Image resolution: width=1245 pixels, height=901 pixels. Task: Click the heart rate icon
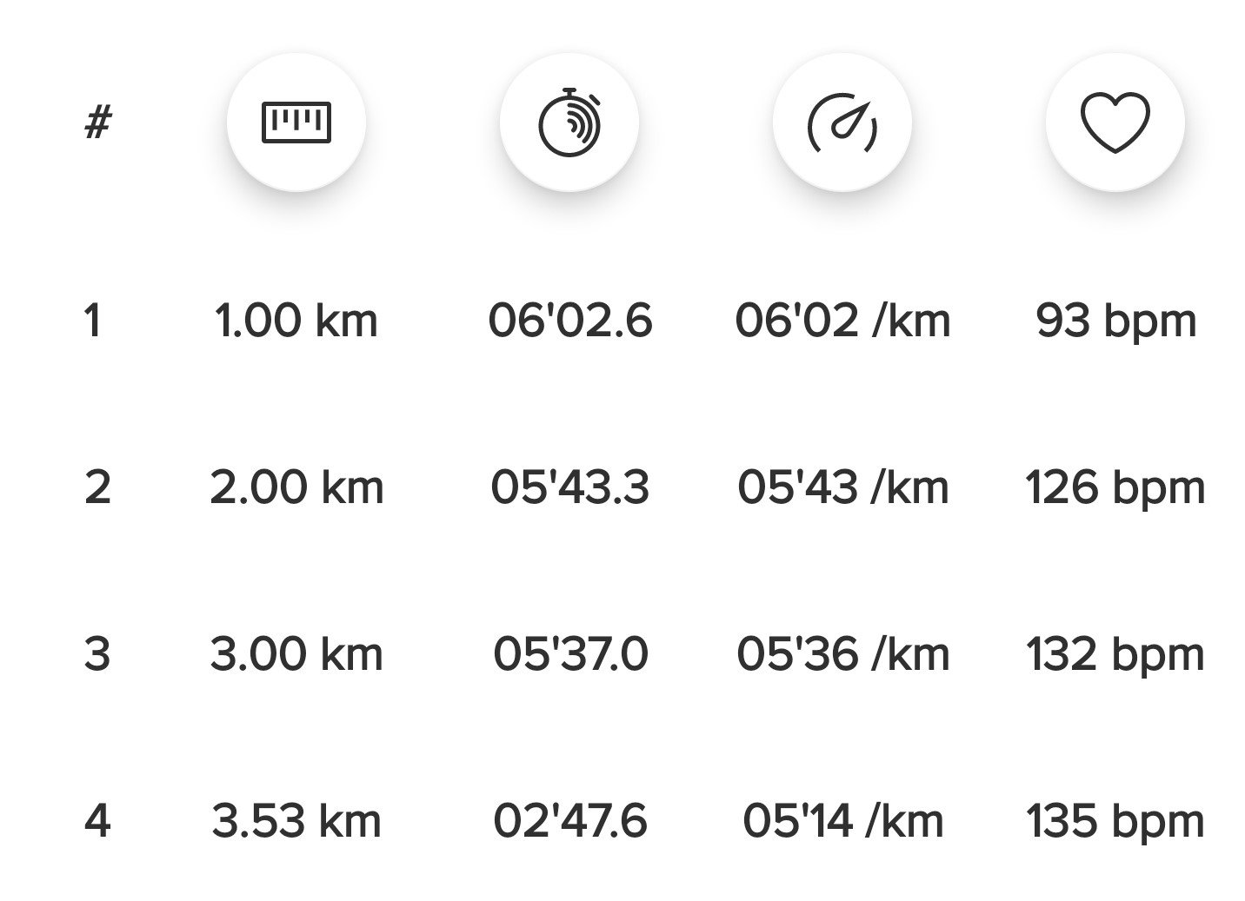click(1115, 123)
